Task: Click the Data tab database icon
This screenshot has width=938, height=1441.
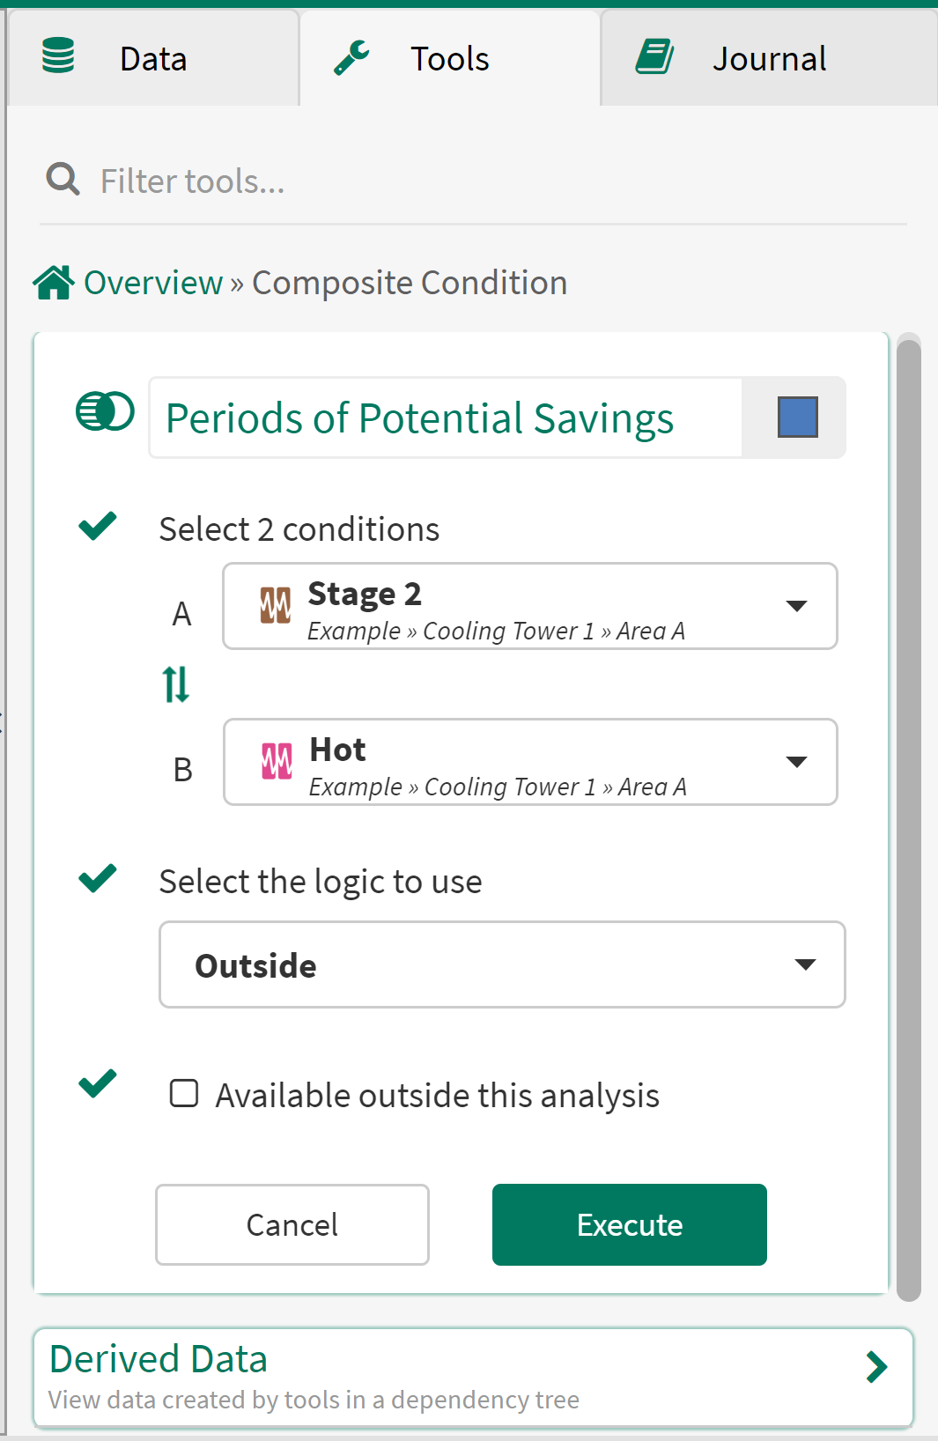Action: coord(58,56)
